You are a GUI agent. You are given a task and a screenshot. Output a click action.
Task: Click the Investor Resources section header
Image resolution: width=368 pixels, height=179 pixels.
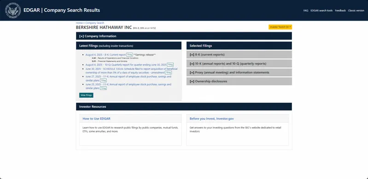tap(184, 106)
